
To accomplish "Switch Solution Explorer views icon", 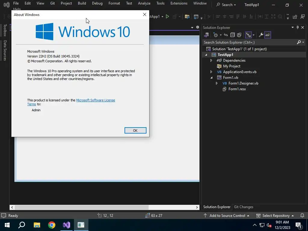I will [x=206, y=35].
